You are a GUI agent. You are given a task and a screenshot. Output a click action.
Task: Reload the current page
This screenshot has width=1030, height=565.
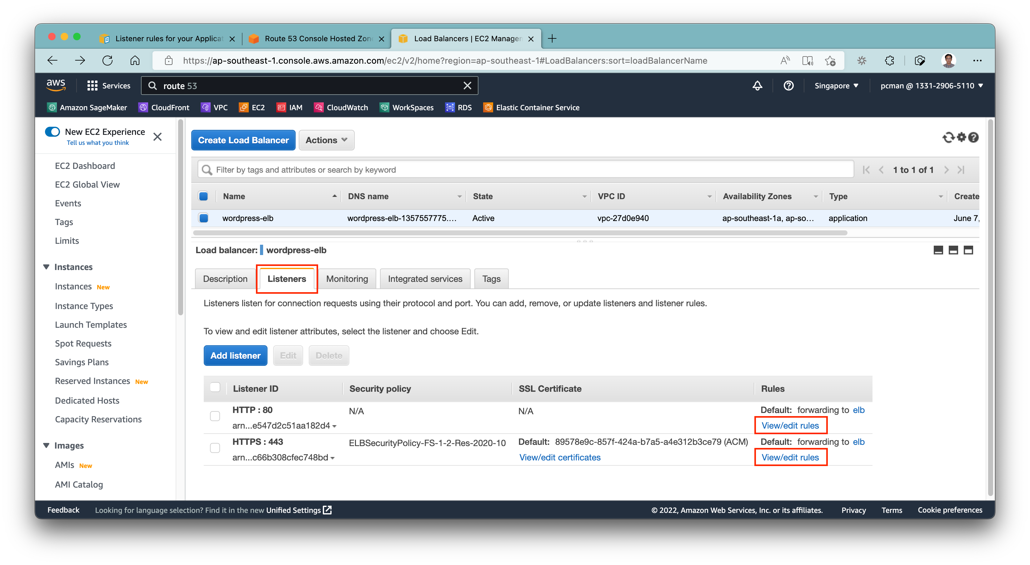(x=107, y=61)
